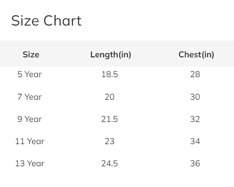The width and height of the screenshot is (234, 187).
Task: Select the Length(in) column header
Action: (x=110, y=55)
